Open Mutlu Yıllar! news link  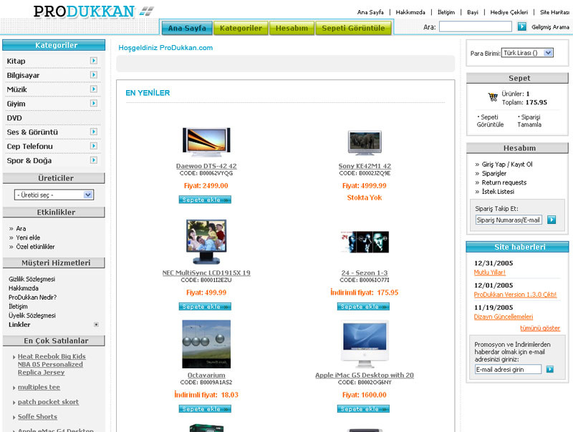[x=490, y=273]
